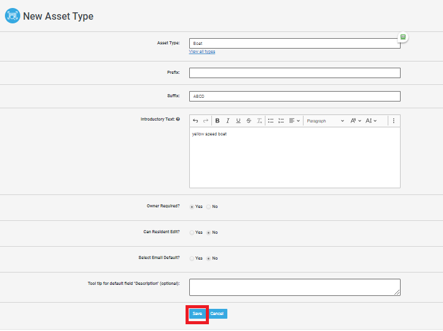The width and height of the screenshot is (443, 331).
Task: Insert a bulleted list
Action: [271, 121]
